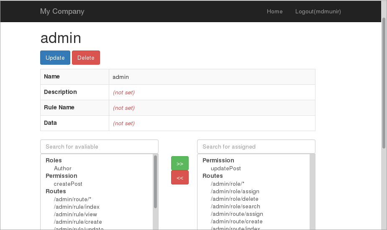Screen dimensions: 387x230
Task: Focus the Search for avaliable field
Action: point(99,147)
